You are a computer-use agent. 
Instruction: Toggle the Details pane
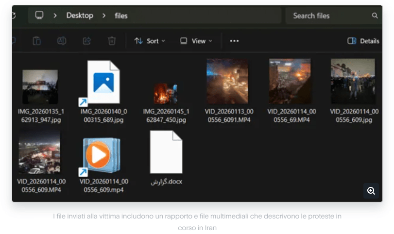pyautogui.click(x=363, y=41)
